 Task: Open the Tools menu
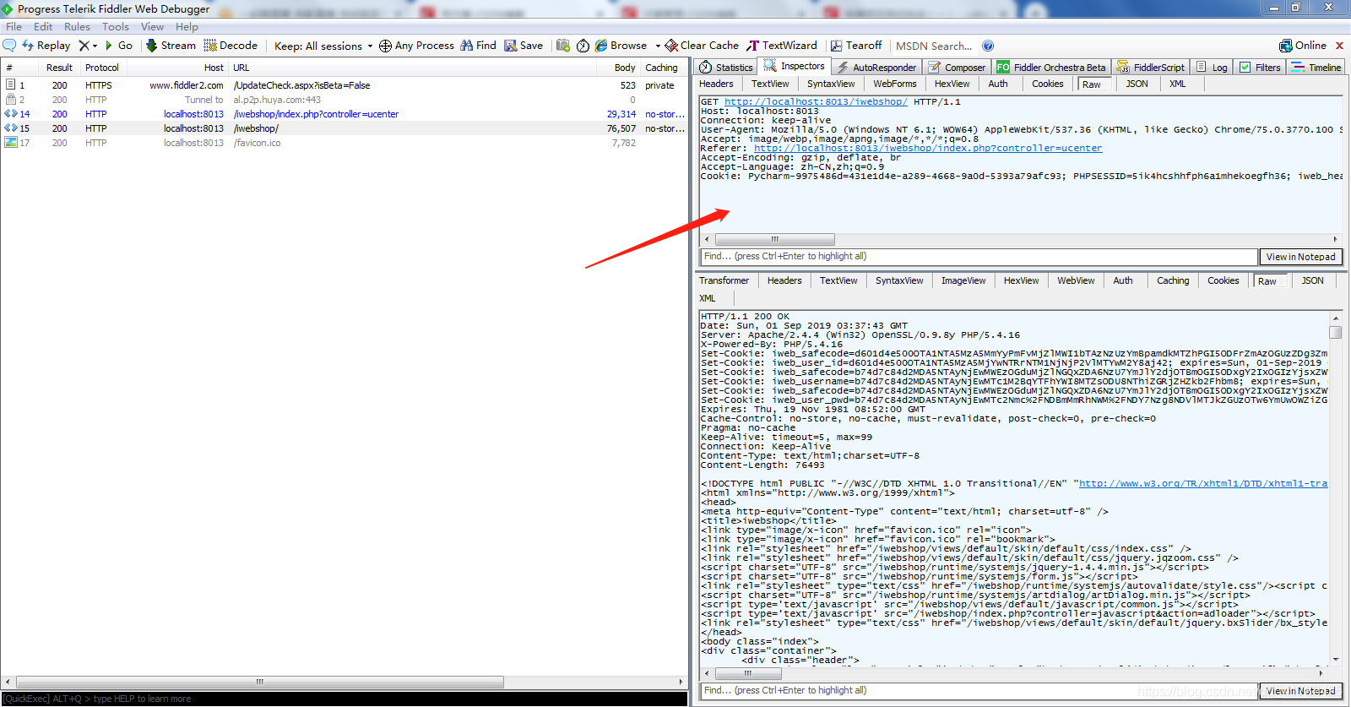tap(116, 27)
